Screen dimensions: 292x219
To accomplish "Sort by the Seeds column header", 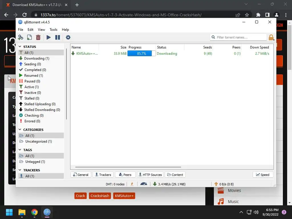I will [199, 47].
